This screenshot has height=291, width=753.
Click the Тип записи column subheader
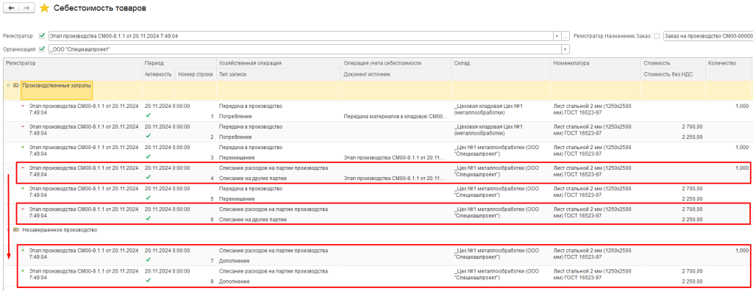coord(279,74)
